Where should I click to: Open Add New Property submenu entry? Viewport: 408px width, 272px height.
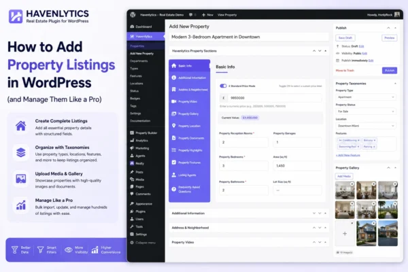pyautogui.click(x=142, y=53)
